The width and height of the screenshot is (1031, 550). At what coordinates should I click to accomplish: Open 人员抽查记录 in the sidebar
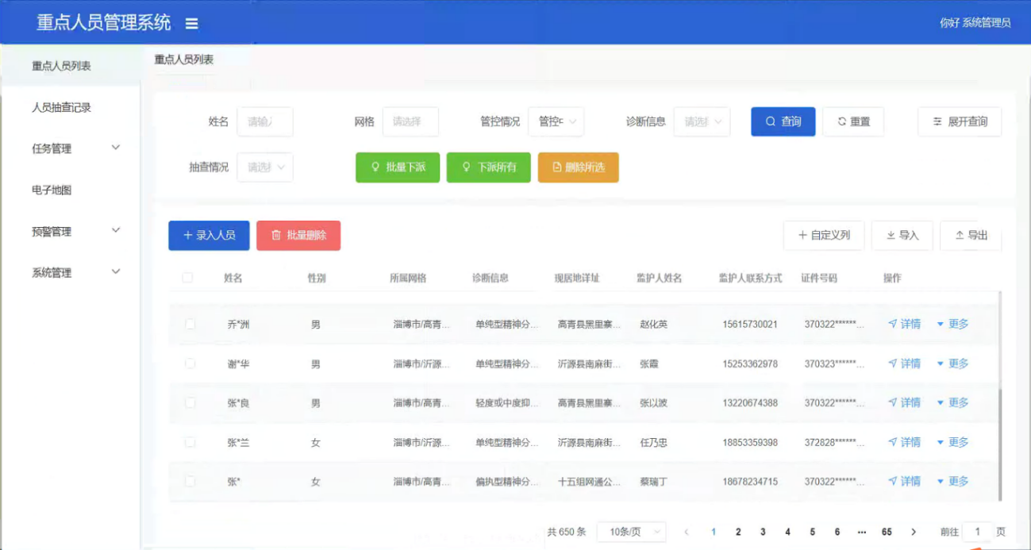tap(61, 107)
